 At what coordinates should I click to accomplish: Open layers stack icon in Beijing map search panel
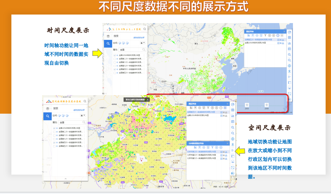pos(48,109)
